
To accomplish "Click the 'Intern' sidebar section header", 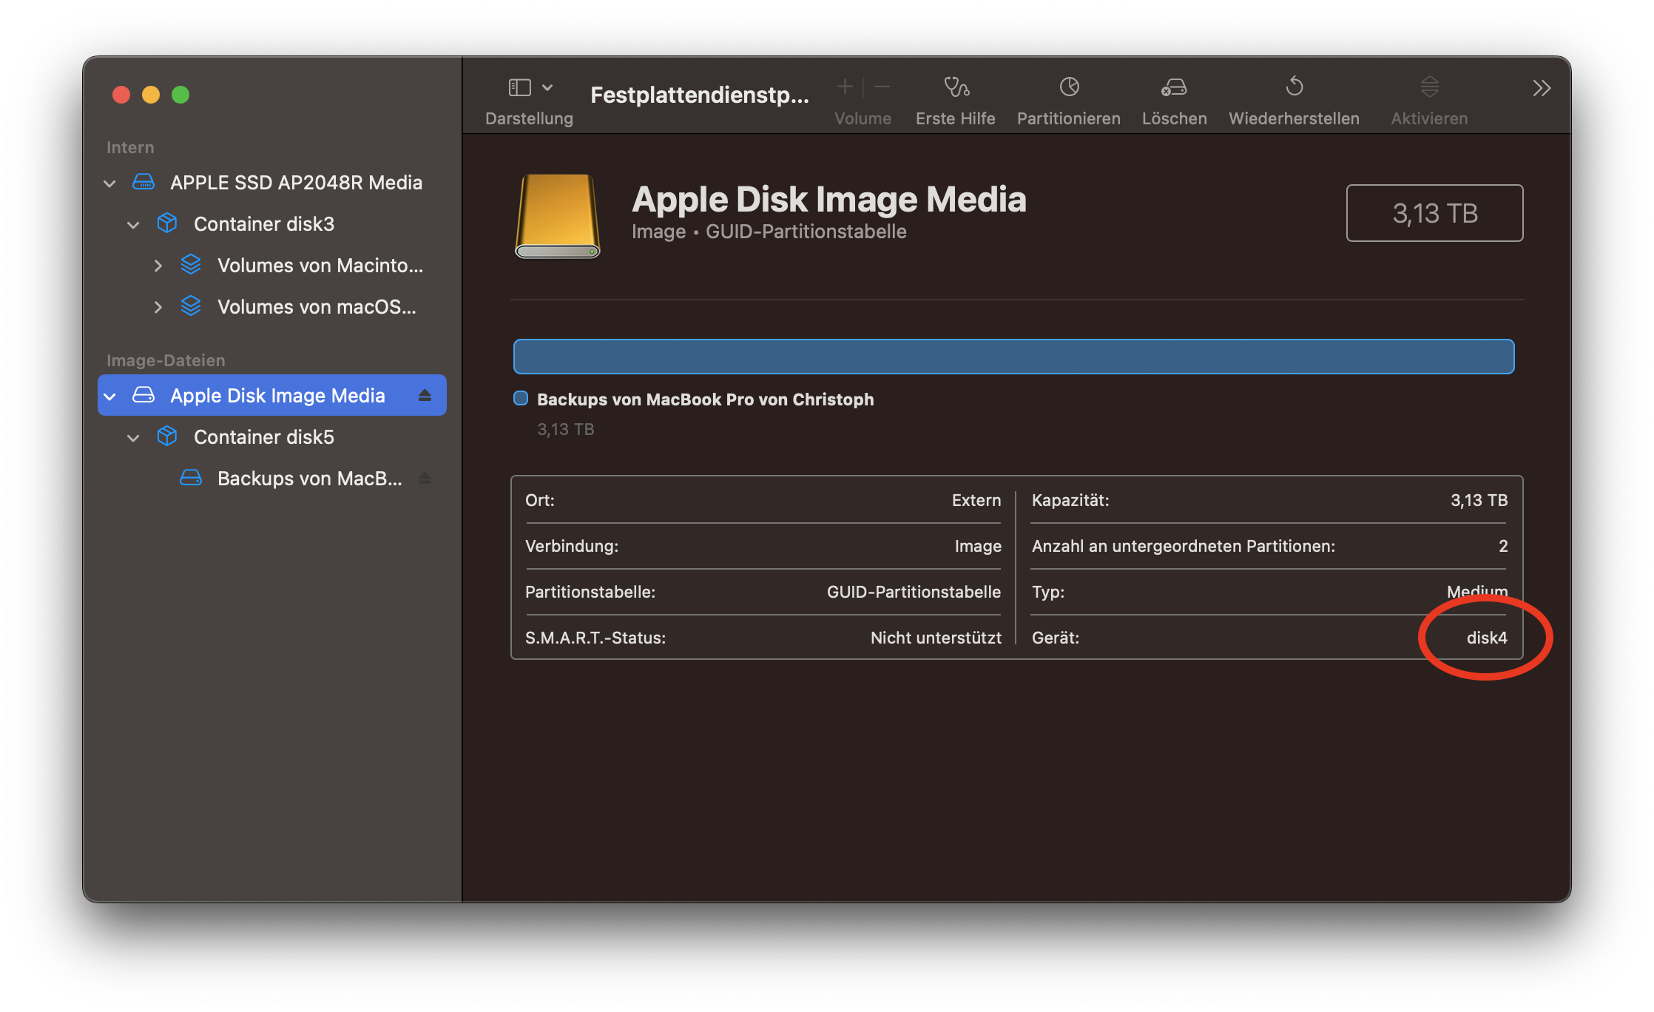I will (x=130, y=147).
